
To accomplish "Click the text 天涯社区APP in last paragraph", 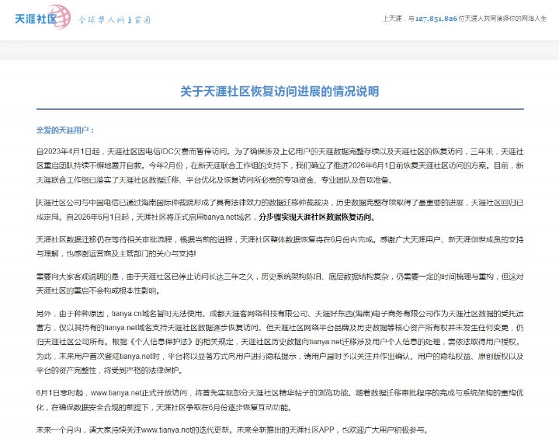I will 311,430.
